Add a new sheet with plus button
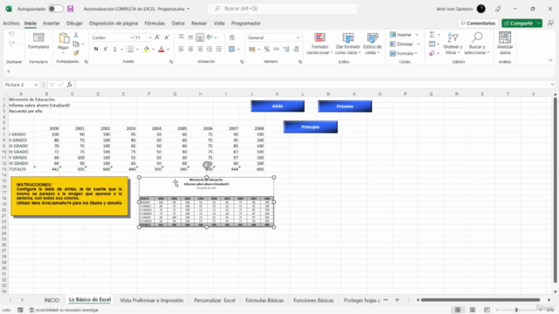559x314 pixels. point(397,300)
